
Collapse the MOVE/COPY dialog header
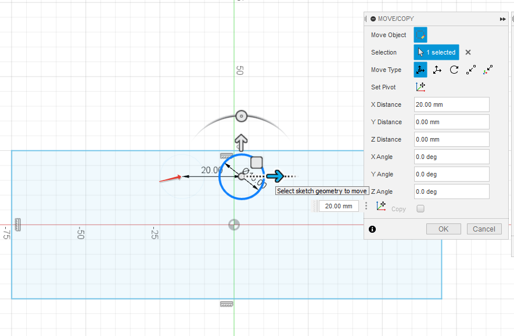click(373, 19)
